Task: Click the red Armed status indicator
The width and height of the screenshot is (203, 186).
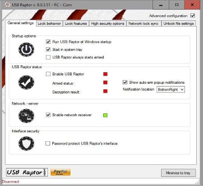Action: pyautogui.click(x=106, y=82)
